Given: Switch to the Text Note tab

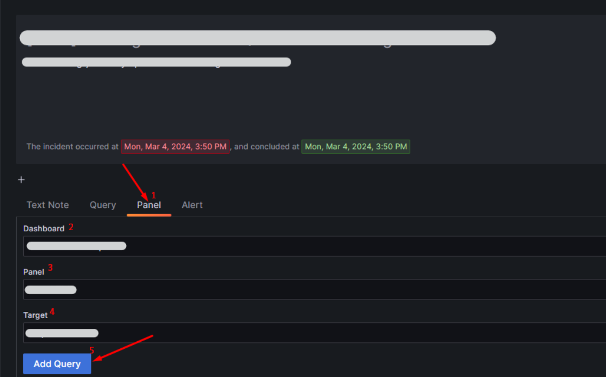Looking at the screenshot, I should click(48, 205).
